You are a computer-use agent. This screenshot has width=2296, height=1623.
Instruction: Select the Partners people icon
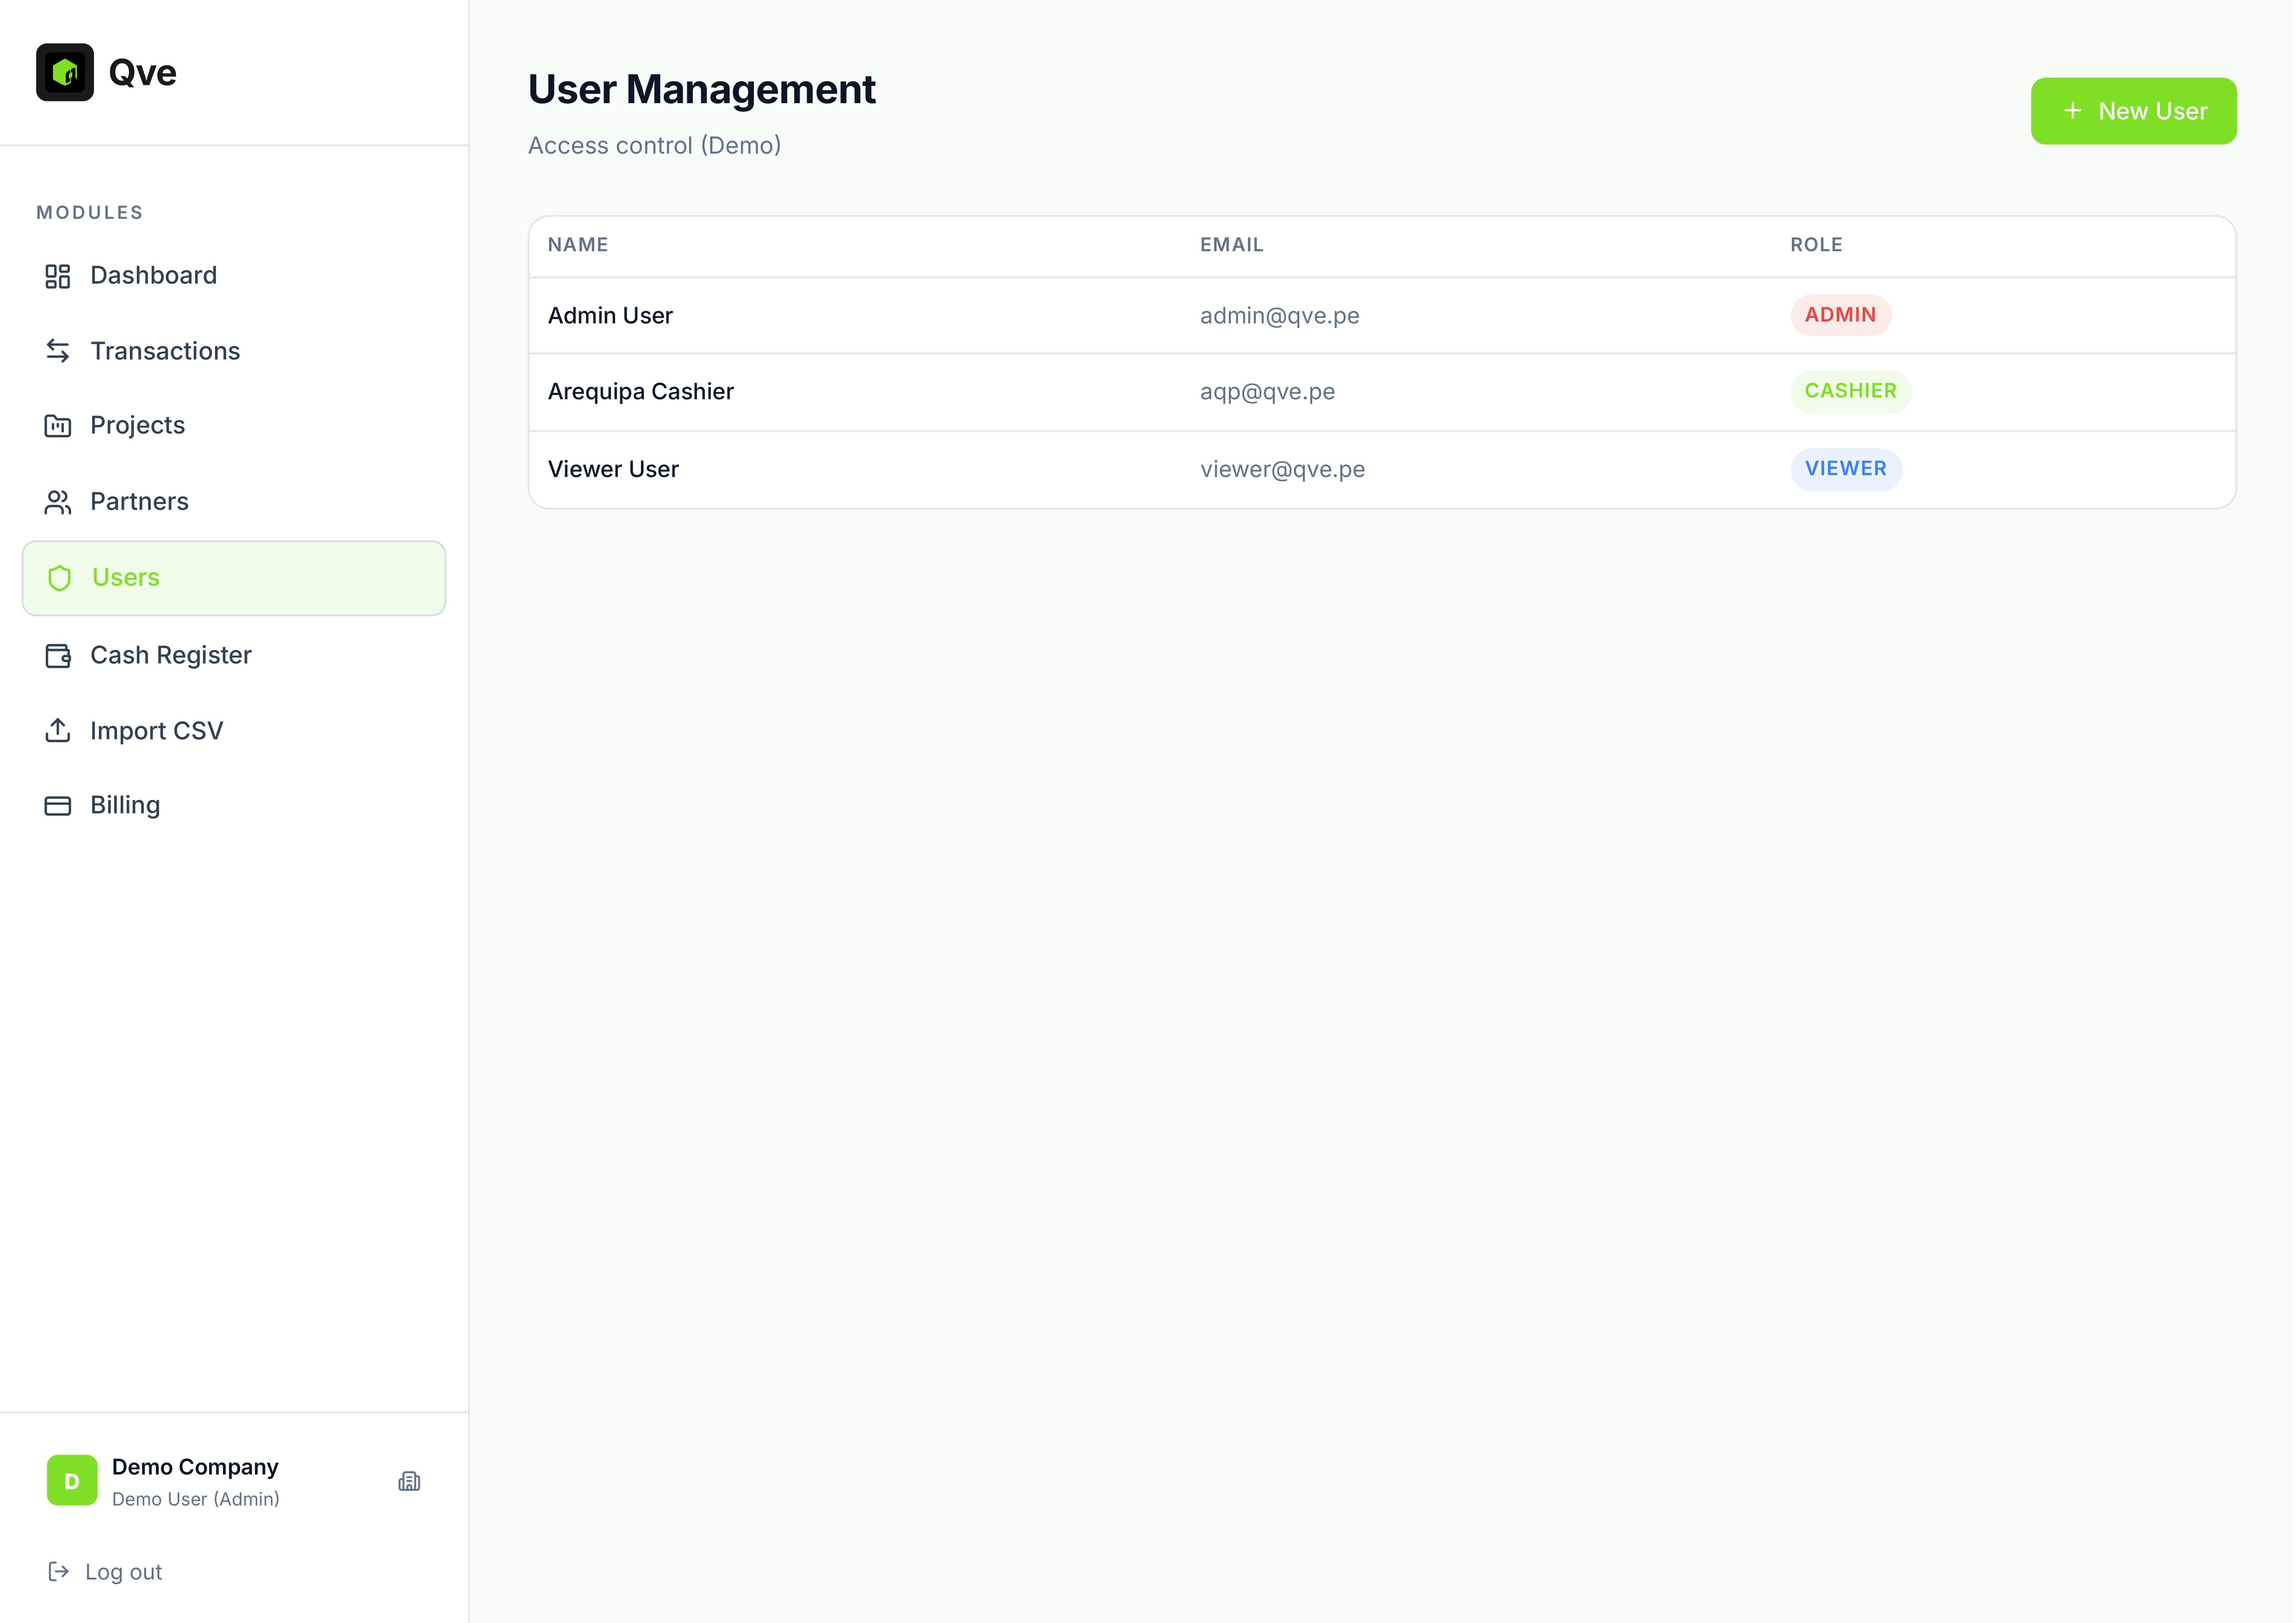click(x=58, y=502)
